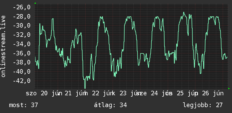Click the 'legjobb: 27' best value text

coord(203,105)
